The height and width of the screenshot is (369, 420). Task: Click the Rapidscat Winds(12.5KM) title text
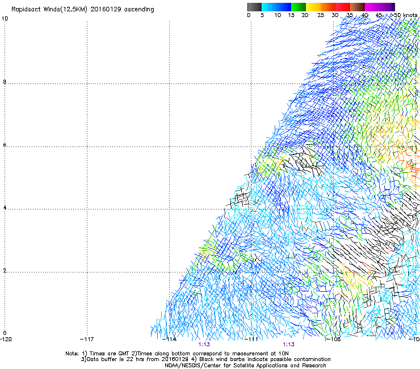[x=83, y=10]
